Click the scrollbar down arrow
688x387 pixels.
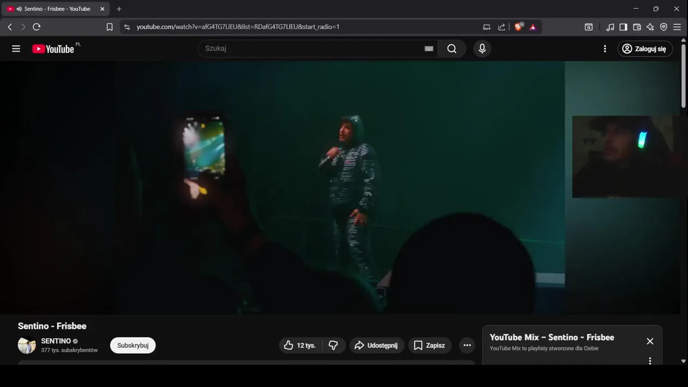(684, 361)
